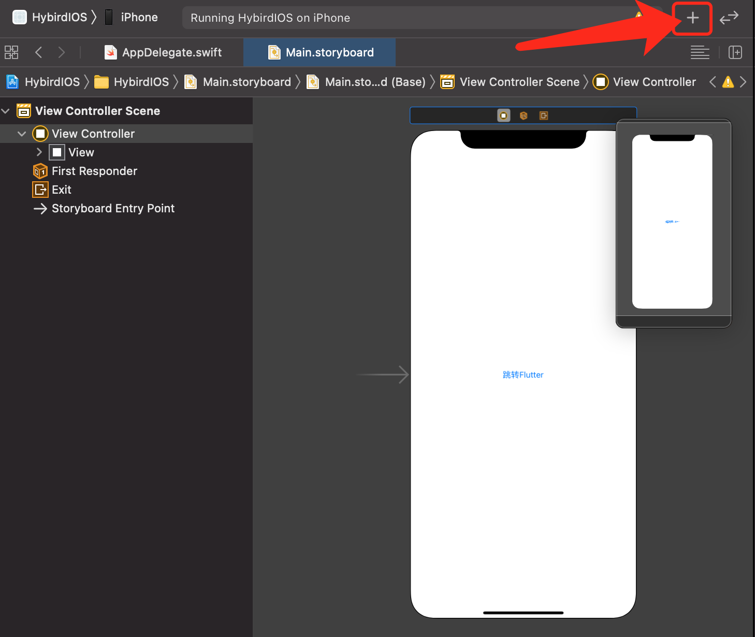Click the Adjust Editor Options lines icon

[x=700, y=52]
